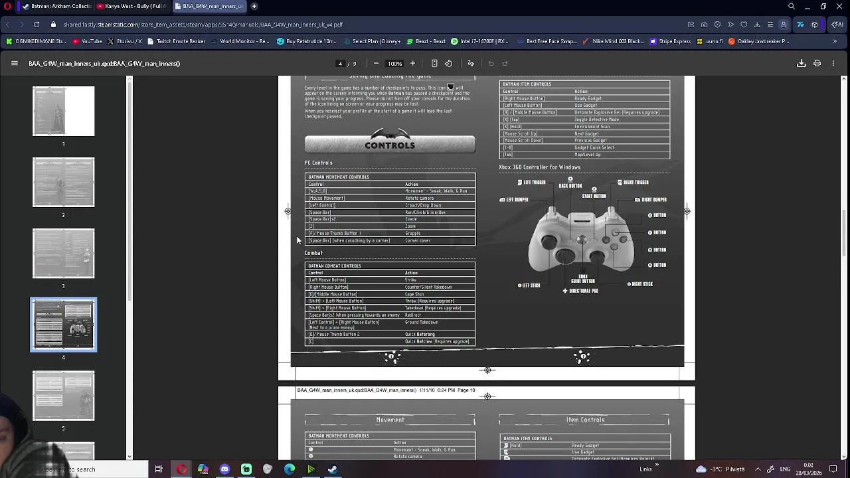Open the Twitch Emote Resizer bookmark
This screenshot has height=478, width=850.
[176, 41]
